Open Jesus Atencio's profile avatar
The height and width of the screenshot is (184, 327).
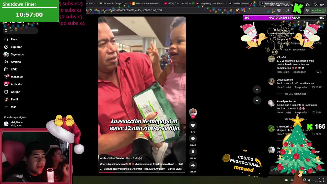tap(271, 82)
